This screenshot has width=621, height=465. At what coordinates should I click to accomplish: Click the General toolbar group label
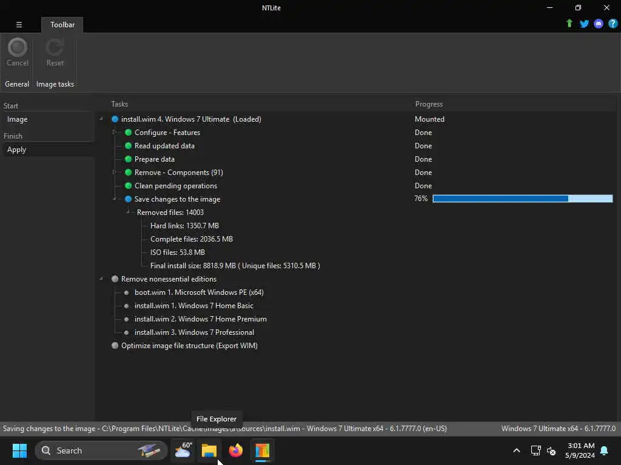[x=17, y=84]
